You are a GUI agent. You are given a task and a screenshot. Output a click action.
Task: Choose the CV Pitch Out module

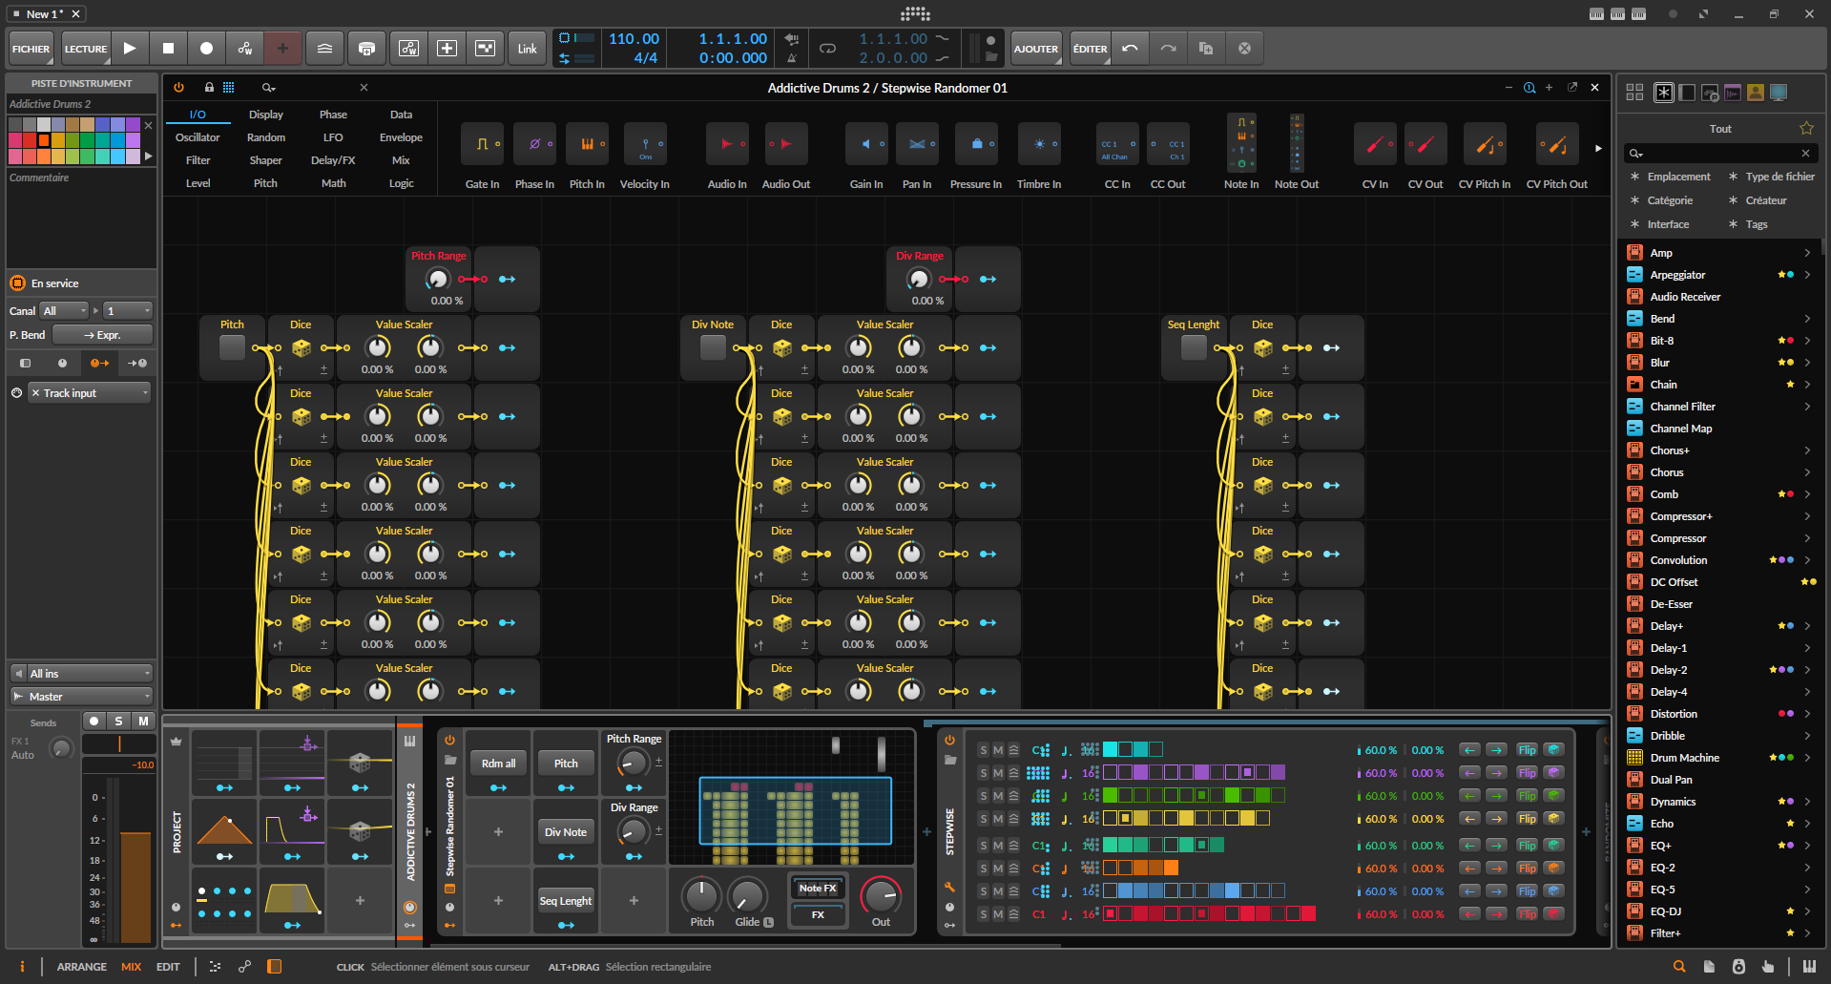tap(1556, 144)
